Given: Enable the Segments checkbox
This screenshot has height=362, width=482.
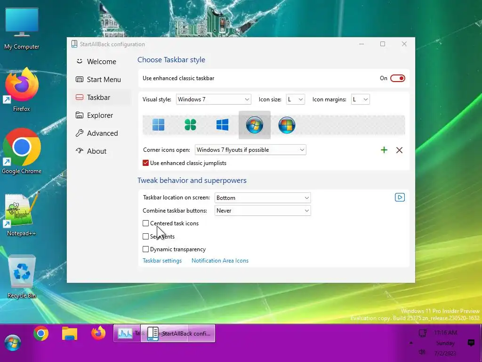Looking at the screenshot, I should [146, 236].
